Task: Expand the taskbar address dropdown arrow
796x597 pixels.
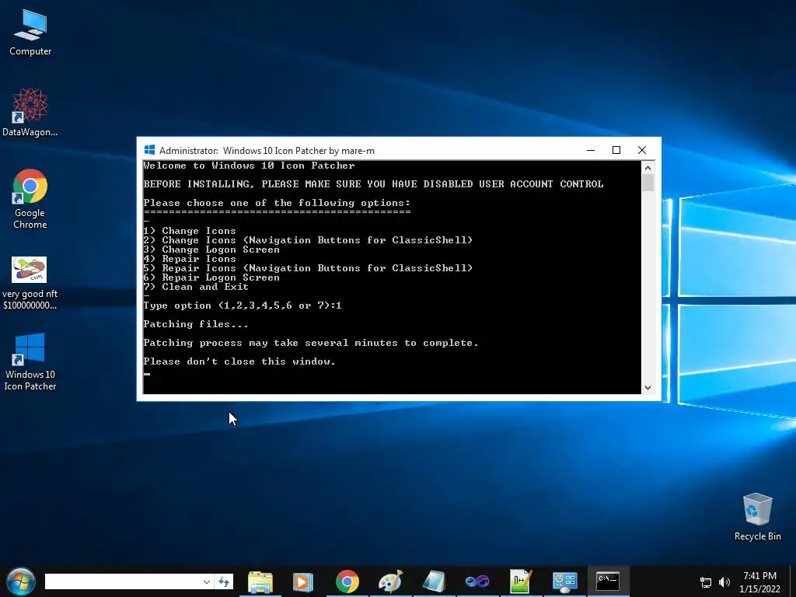Action: (x=206, y=581)
